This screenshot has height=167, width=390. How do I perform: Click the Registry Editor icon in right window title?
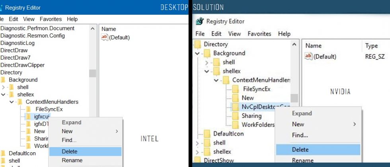tap(200, 21)
